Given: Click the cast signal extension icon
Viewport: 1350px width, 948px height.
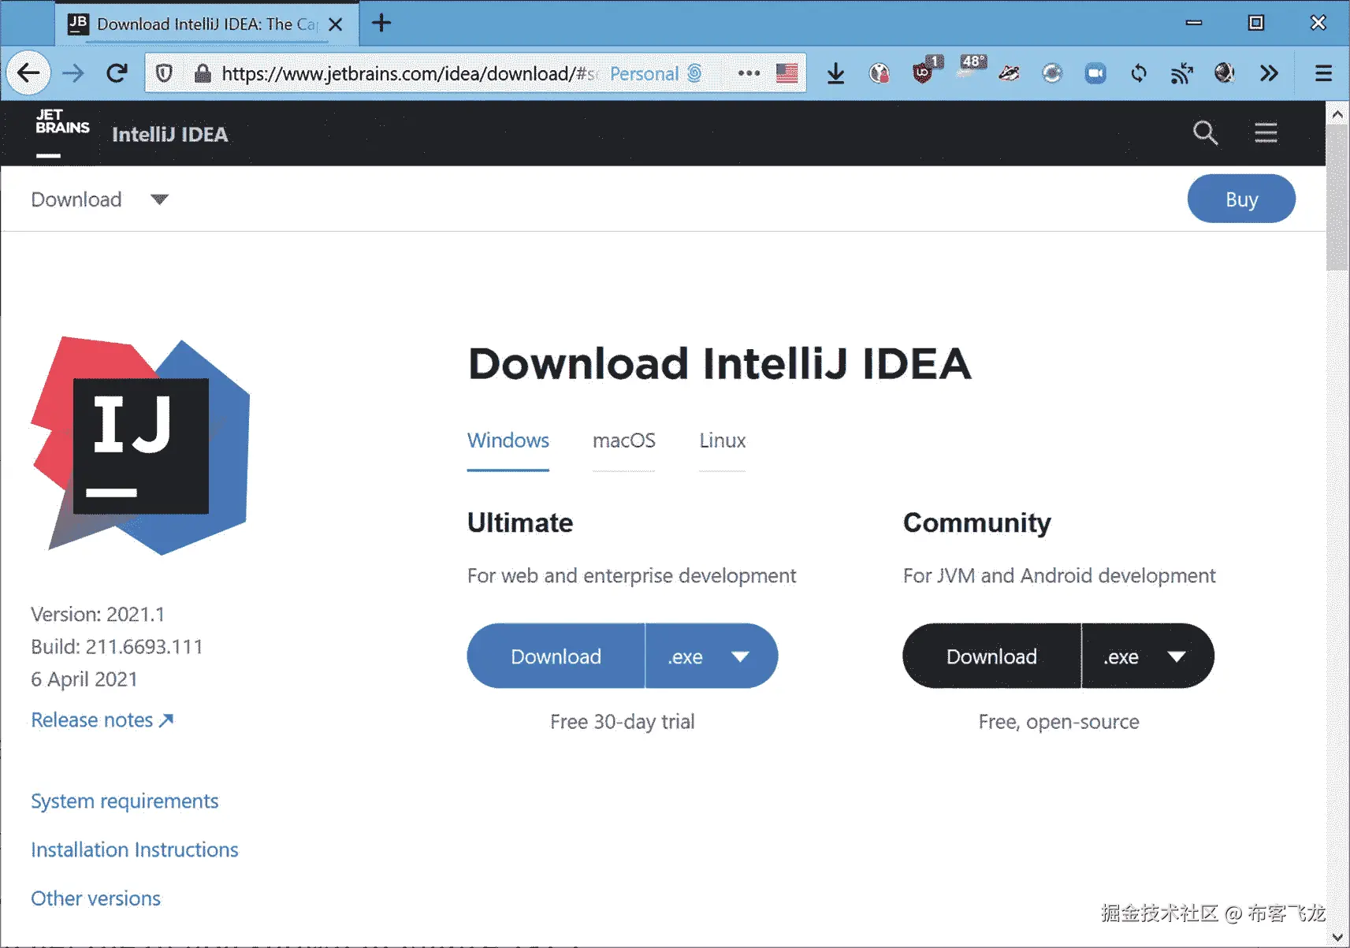Looking at the screenshot, I should point(1181,73).
